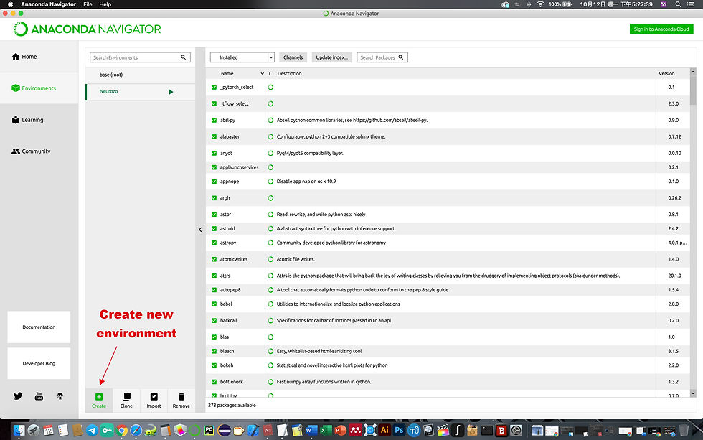The width and height of the screenshot is (703, 440).
Task: Click the status circle for bokeh
Action: [270, 365]
